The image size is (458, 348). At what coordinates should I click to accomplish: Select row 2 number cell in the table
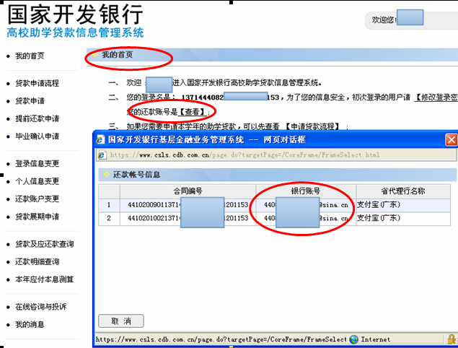click(109, 219)
